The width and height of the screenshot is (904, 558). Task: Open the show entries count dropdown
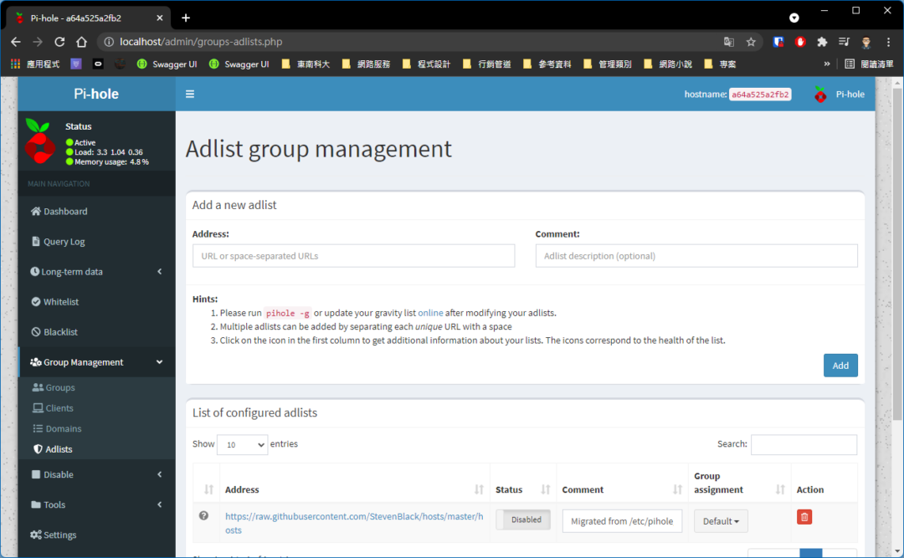pos(242,444)
